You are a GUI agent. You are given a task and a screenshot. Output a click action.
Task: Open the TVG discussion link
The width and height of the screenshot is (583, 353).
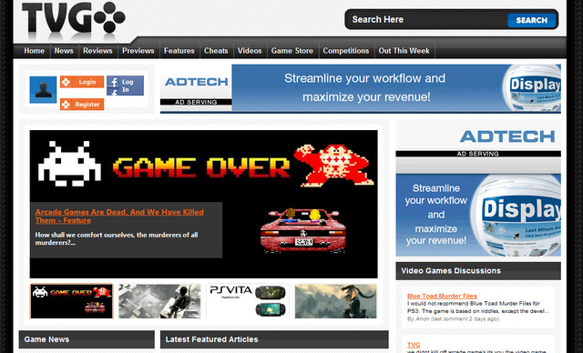point(414,345)
